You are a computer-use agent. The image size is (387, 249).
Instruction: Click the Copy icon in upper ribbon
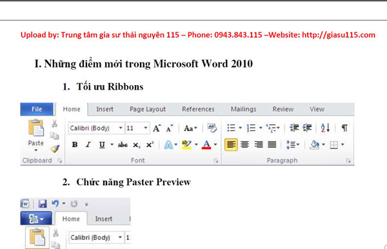click(55, 135)
